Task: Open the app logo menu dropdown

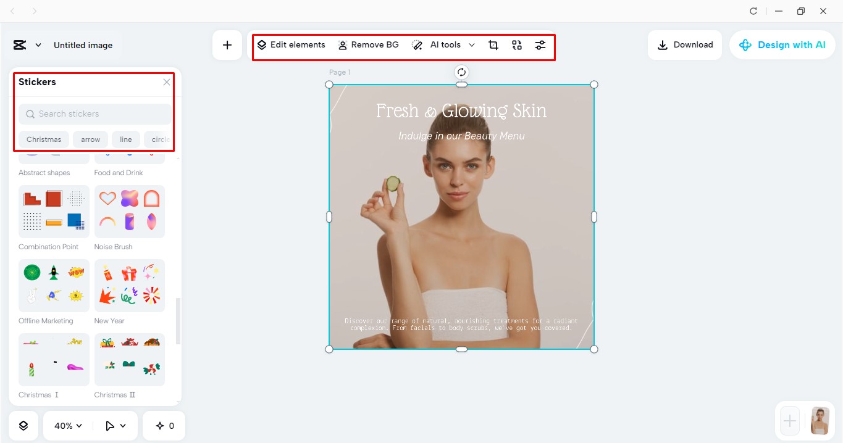Action: [27, 44]
